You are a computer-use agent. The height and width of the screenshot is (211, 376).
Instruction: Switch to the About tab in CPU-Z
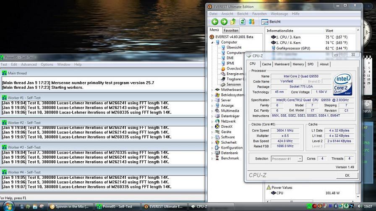(324, 64)
